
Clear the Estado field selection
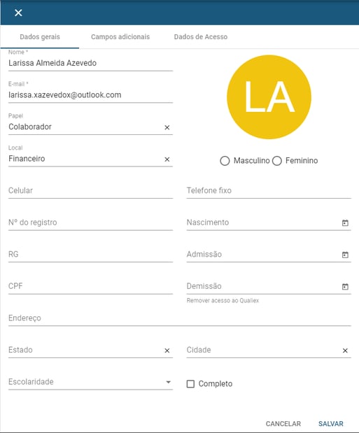pos(167,350)
